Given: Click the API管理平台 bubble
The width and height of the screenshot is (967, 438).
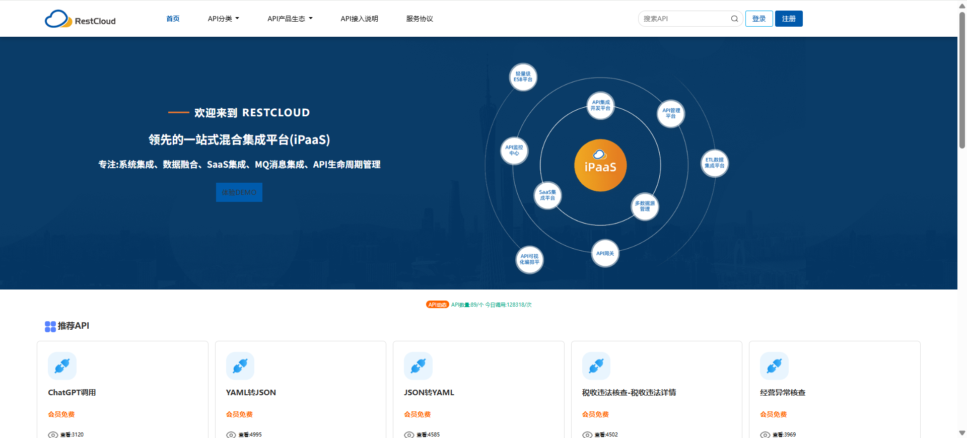Looking at the screenshot, I should click(671, 113).
